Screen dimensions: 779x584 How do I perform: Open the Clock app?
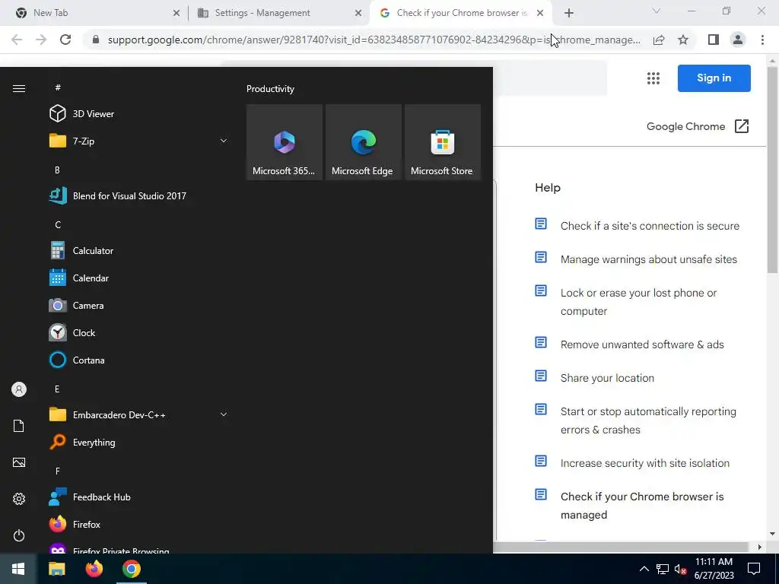coord(72,333)
